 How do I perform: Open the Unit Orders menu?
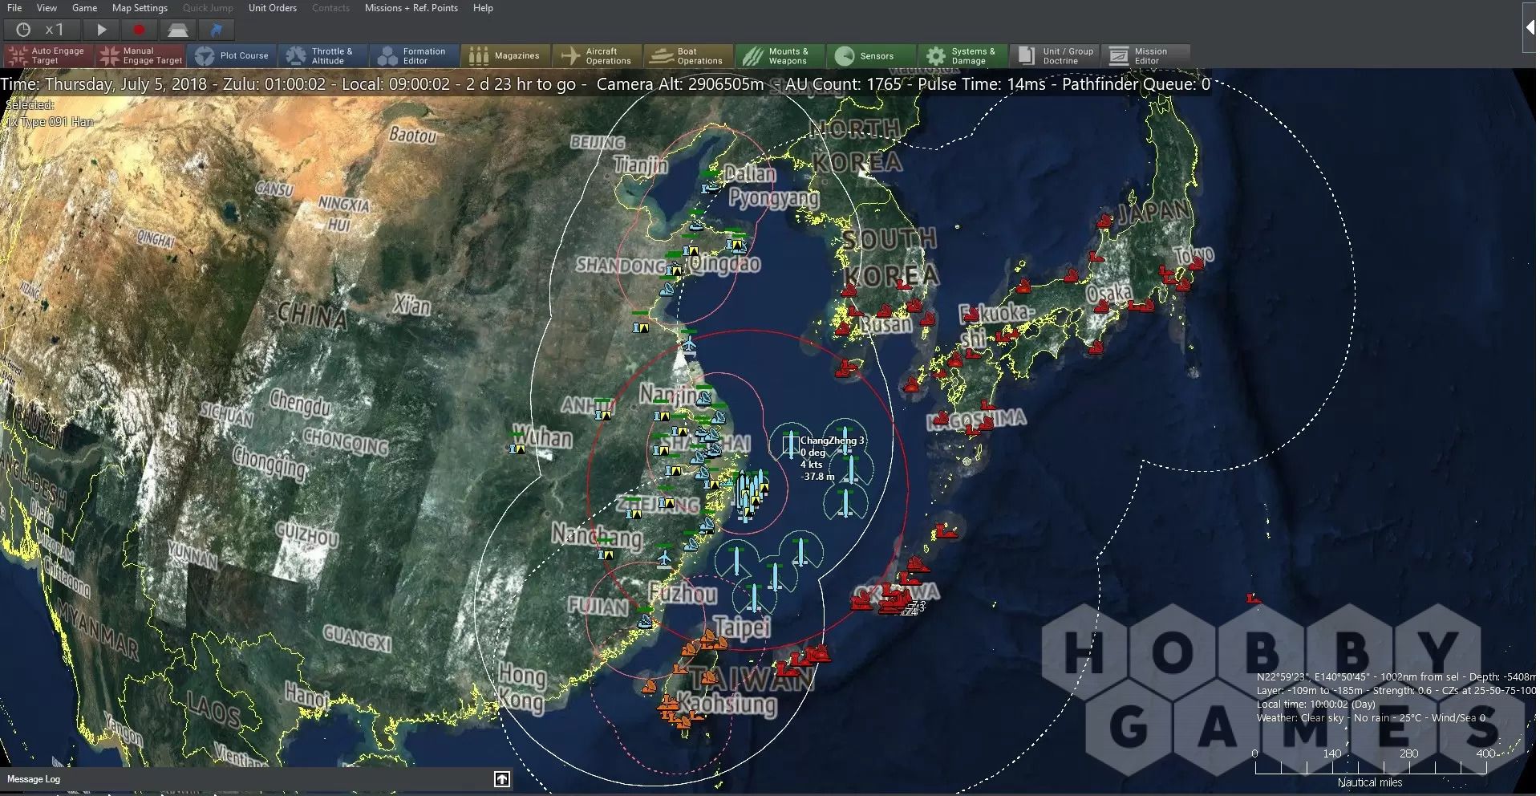273,8
